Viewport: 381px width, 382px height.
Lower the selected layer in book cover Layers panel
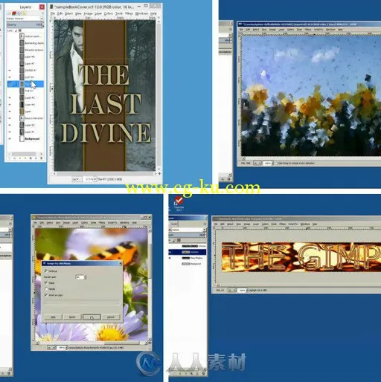tap(25, 158)
